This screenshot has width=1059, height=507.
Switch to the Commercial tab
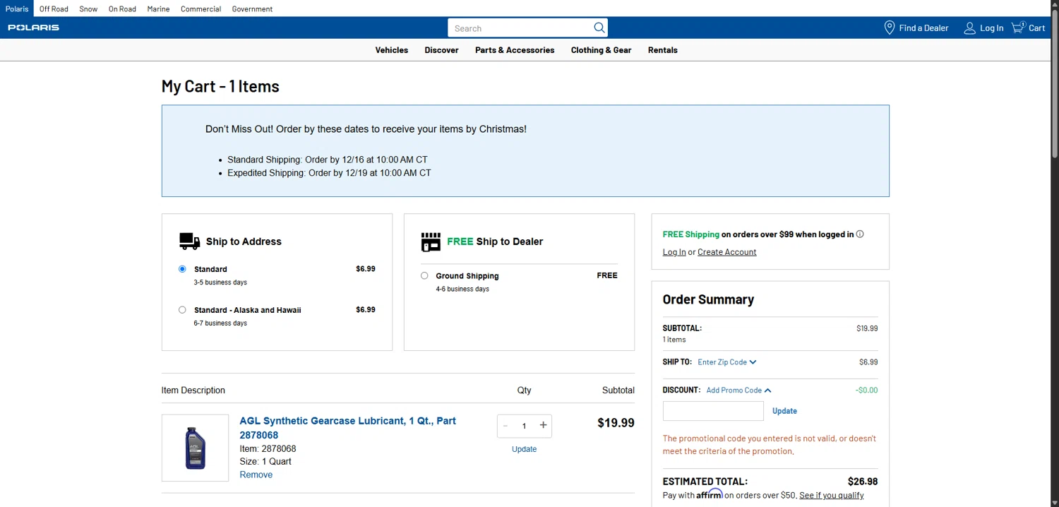coord(201,8)
